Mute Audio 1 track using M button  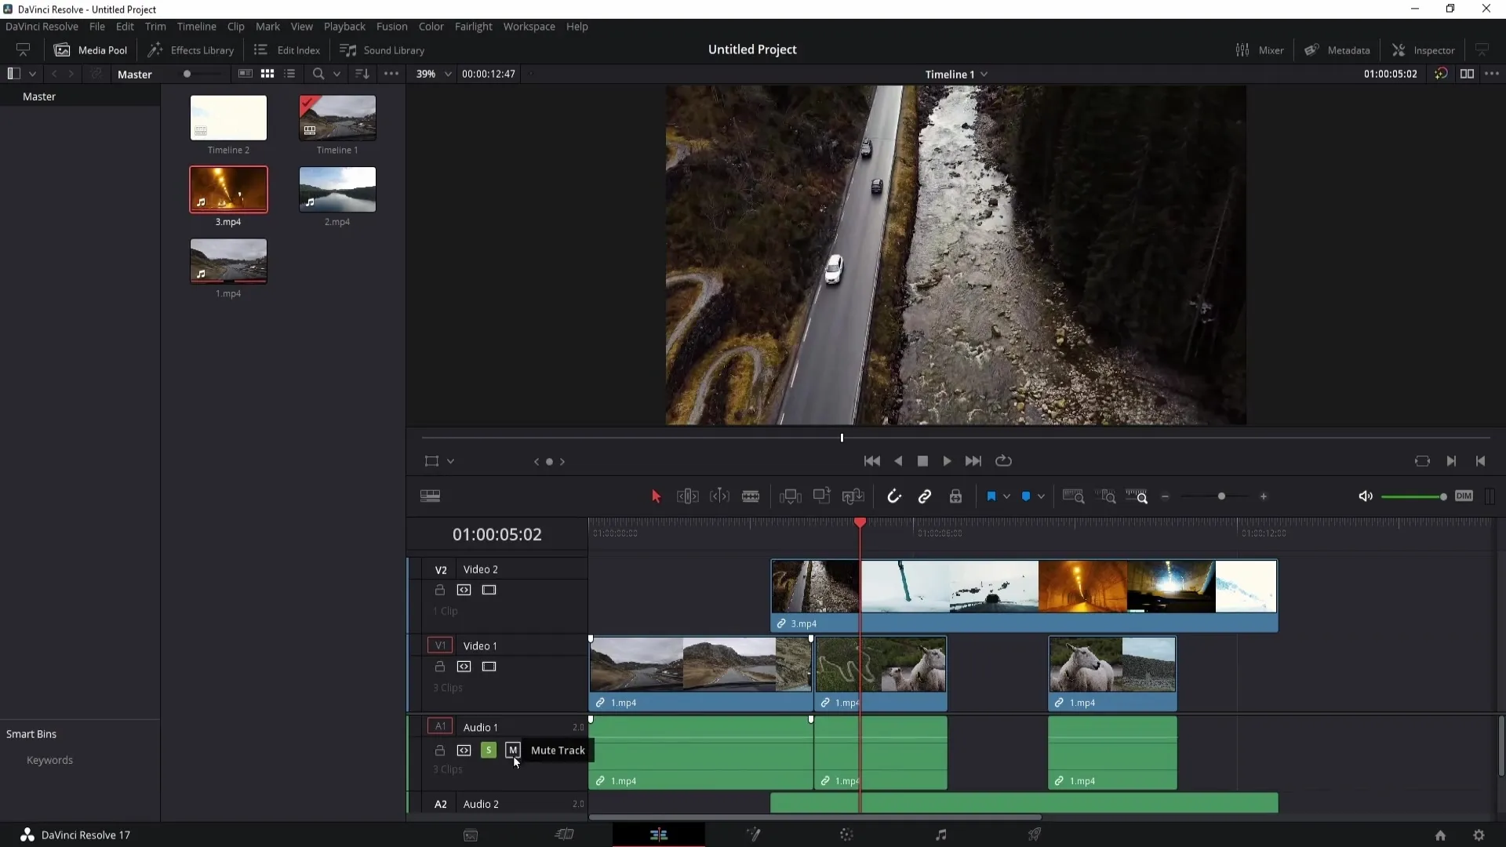512,750
